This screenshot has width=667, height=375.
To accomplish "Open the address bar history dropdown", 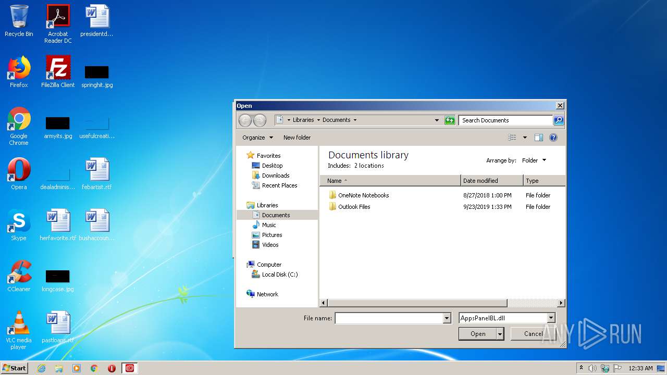I will [x=437, y=120].
